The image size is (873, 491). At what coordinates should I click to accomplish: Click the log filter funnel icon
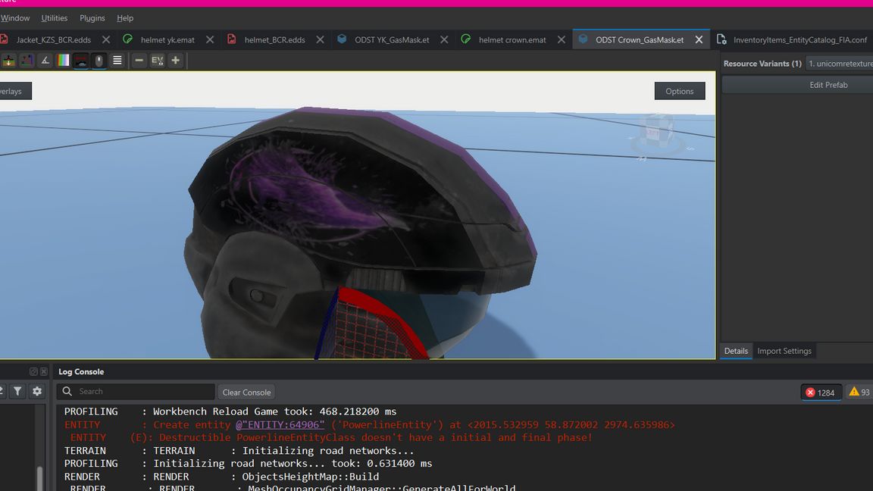(17, 392)
